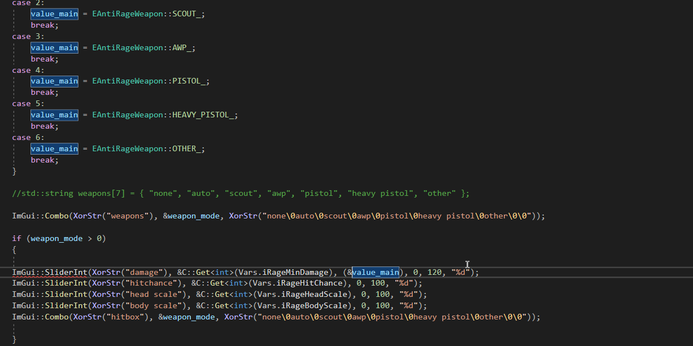Screen dimensions: 693x346
Task: Click the "hitchance" string literal
Action: point(153,283)
